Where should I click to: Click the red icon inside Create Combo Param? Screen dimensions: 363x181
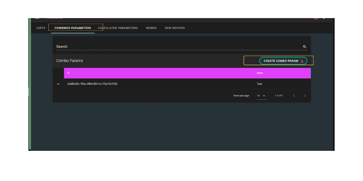pyautogui.click(x=302, y=61)
